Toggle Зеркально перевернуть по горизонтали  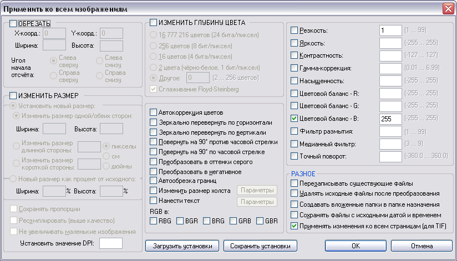154,122
